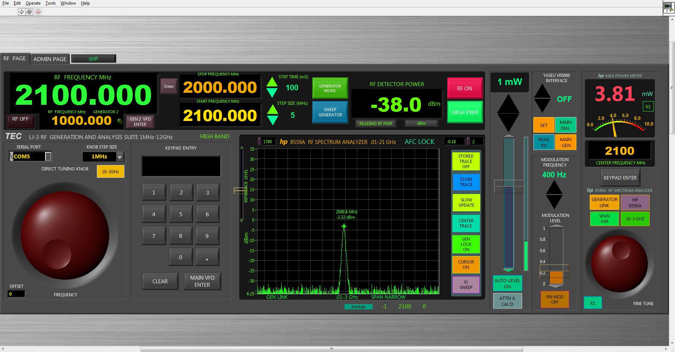Click the keypad decimal point button

click(x=207, y=257)
